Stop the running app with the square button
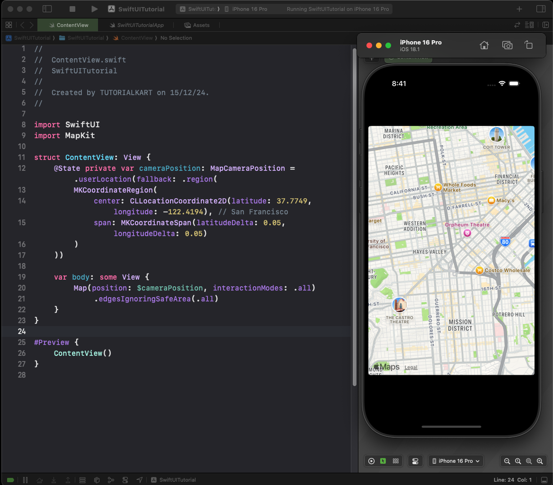 click(x=73, y=9)
